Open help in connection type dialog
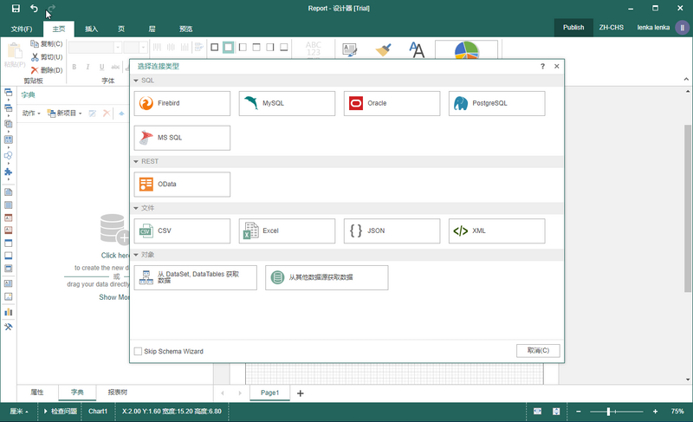This screenshot has height=422, width=693. point(542,66)
